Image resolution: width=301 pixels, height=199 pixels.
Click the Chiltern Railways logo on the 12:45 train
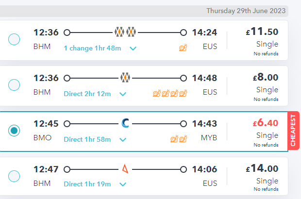(x=125, y=123)
